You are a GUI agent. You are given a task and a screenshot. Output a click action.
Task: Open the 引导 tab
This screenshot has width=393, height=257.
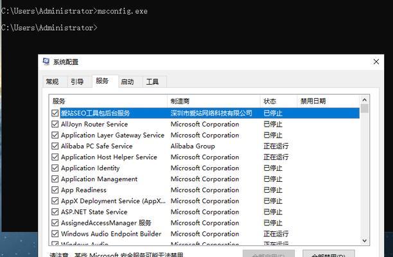[x=76, y=82]
